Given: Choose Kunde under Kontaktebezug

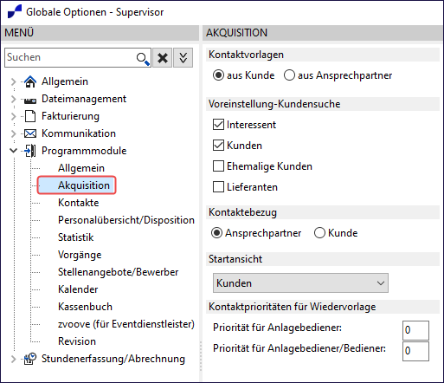Looking at the screenshot, I should [319, 233].
